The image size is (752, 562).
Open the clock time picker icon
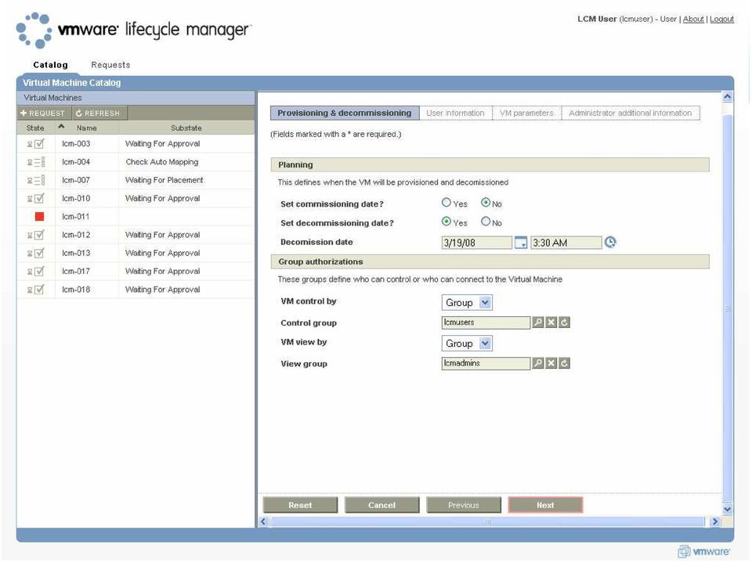[x=610, y=243]
